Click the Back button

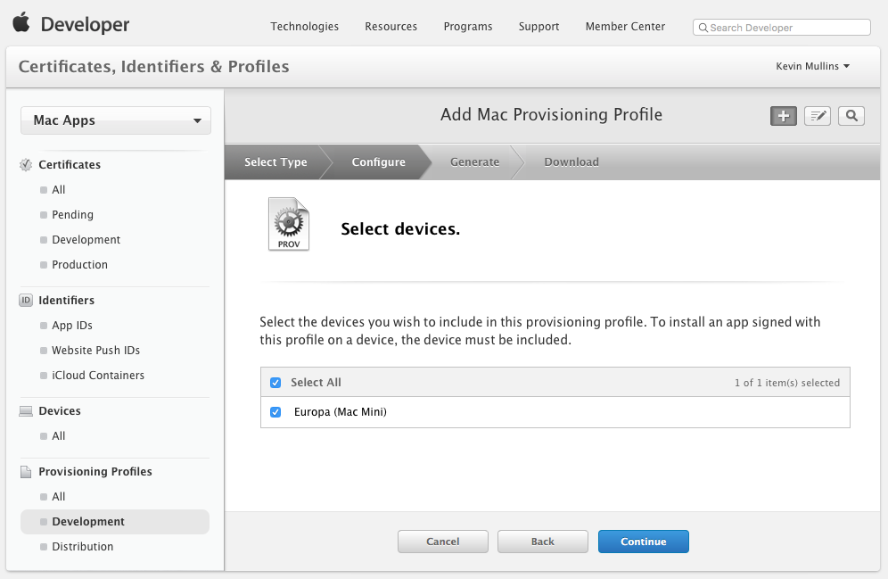click(543, 542)
